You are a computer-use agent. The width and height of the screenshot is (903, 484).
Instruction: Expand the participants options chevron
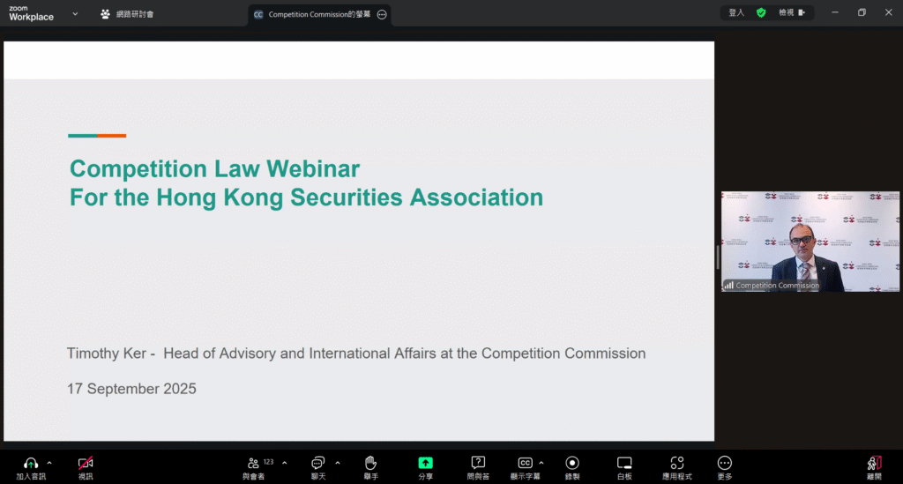[x=284, y=462]
